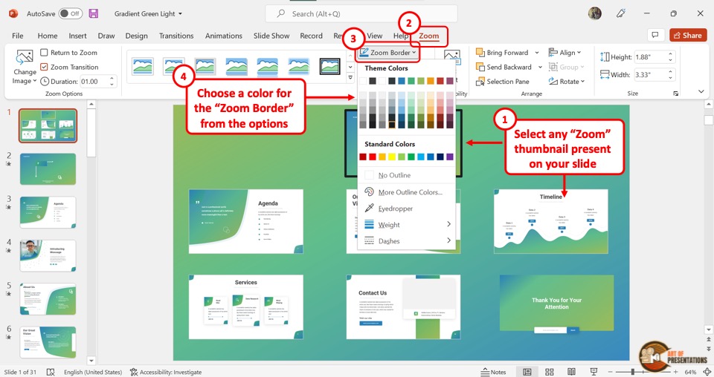The height and width of the screenshot is (377, 714).
Task: Click the Bring Forward icon
Action: click(480, 53)
